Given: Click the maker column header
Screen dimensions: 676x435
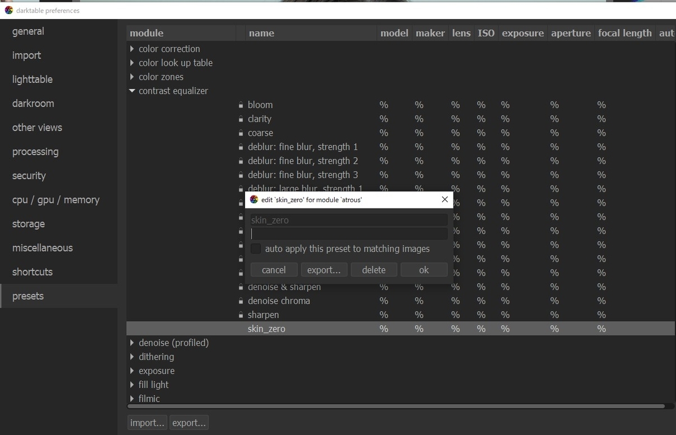Looking at the screenshot, I should pos(430,33).
